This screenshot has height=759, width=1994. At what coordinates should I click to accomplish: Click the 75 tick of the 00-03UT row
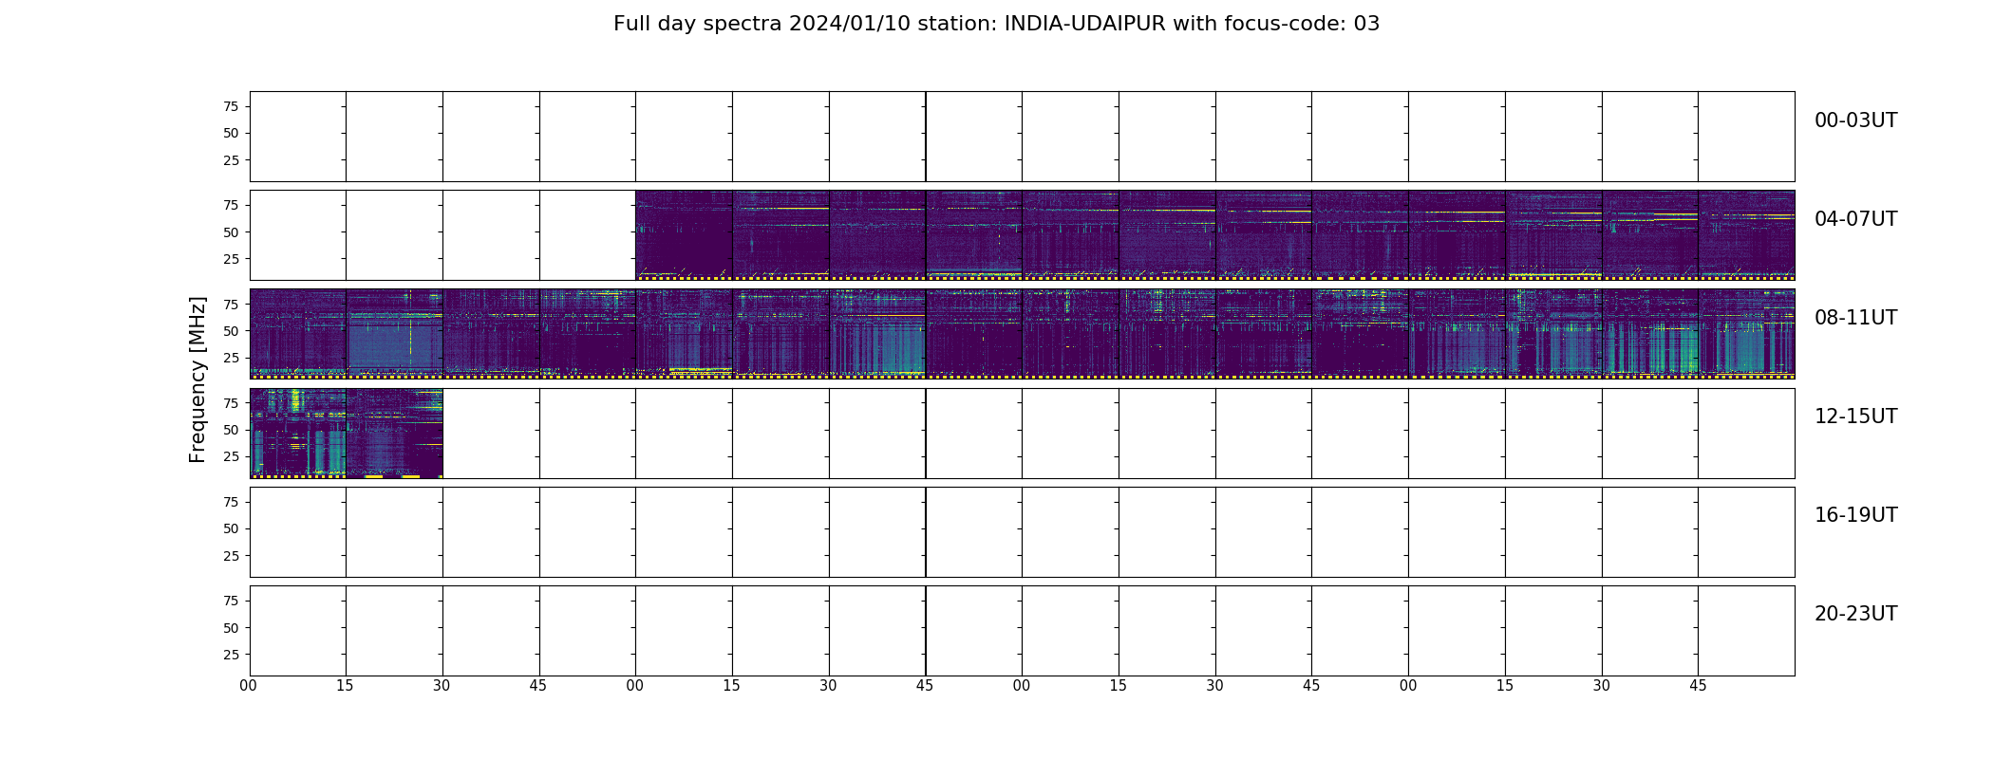[x=231, y=106]
